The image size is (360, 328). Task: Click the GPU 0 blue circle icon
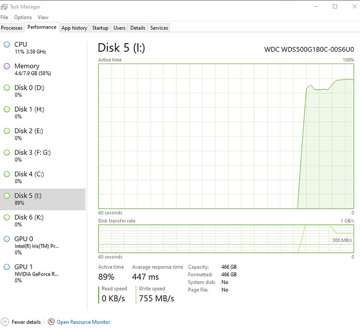[7, 239]
